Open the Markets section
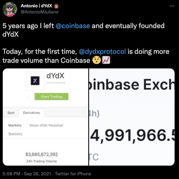 pyautogui.click(x=15, y=125)
